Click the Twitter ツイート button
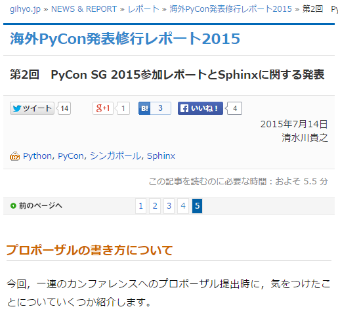 (x=32, y=108)
